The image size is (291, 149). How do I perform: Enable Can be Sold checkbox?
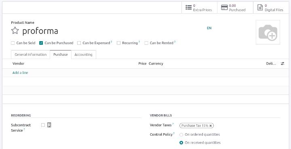point(13,43)
